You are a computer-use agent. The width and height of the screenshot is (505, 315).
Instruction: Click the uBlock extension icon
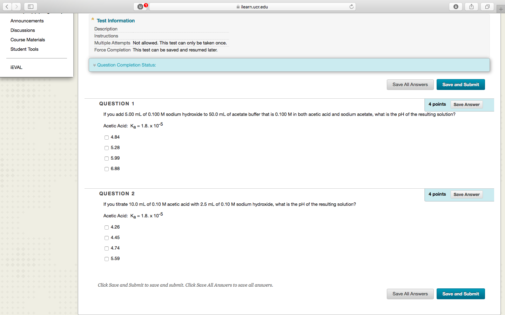click(x=140, y=7)
